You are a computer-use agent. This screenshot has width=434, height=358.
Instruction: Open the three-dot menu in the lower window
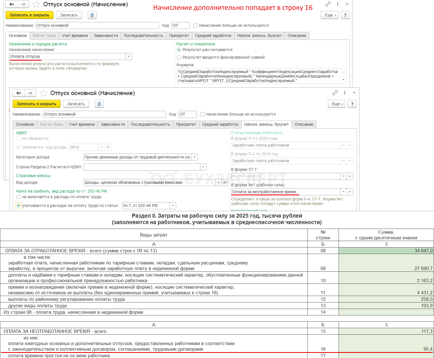point(344,93)
